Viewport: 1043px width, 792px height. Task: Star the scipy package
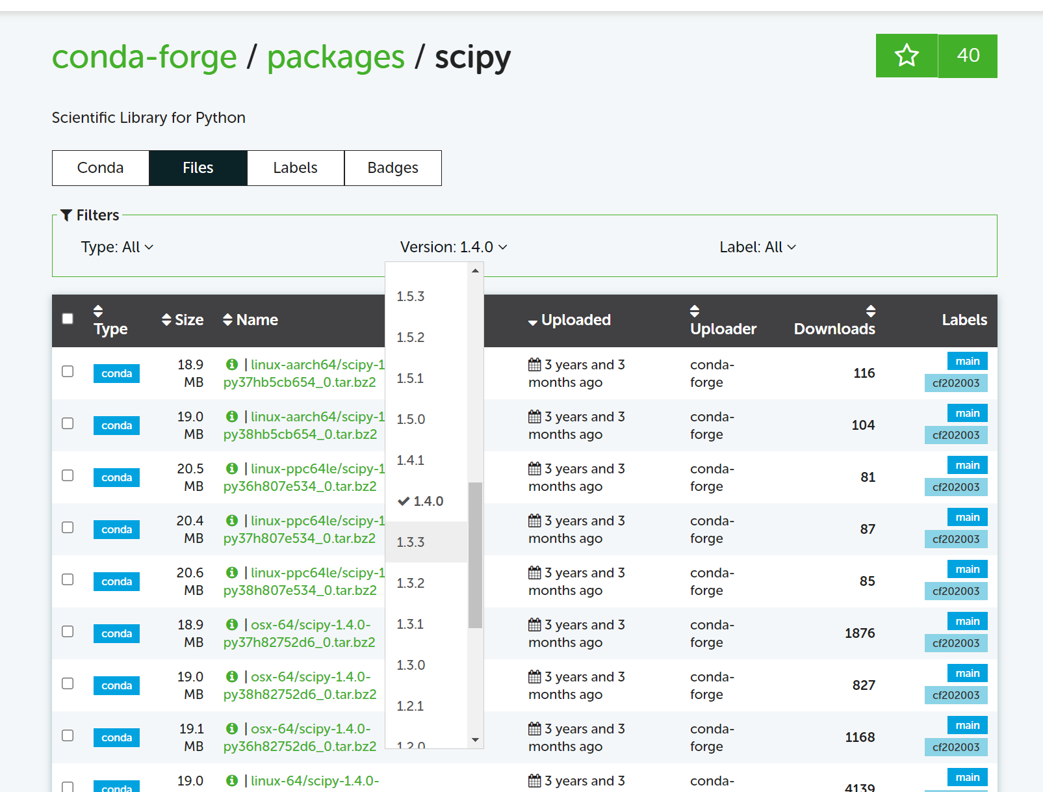907,56
